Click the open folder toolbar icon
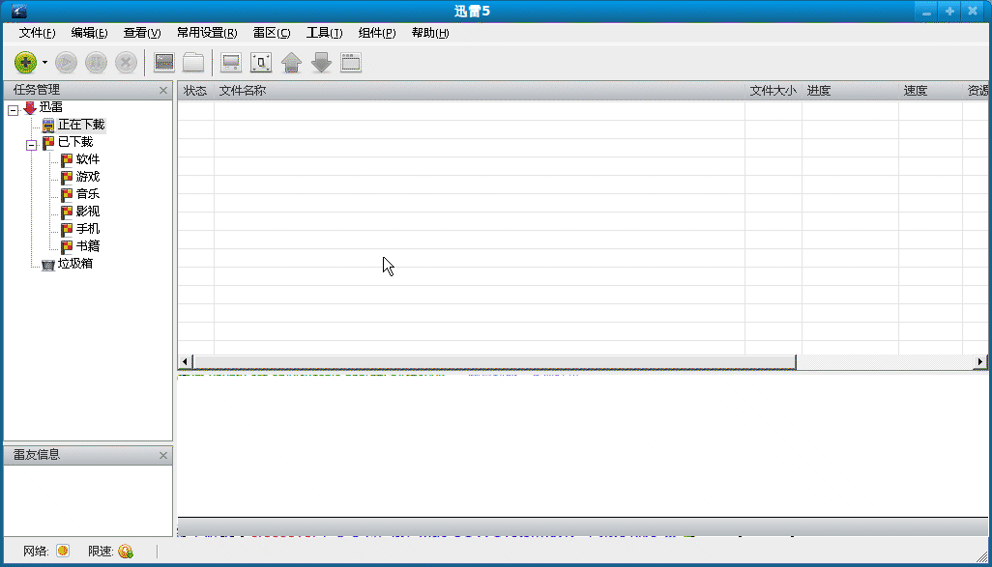This screenshot has width=992, height=567. coord(193,63)
